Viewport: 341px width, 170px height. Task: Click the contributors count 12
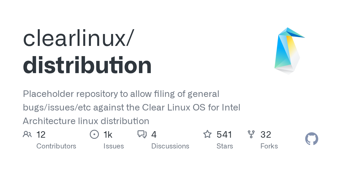click(41, 135)
